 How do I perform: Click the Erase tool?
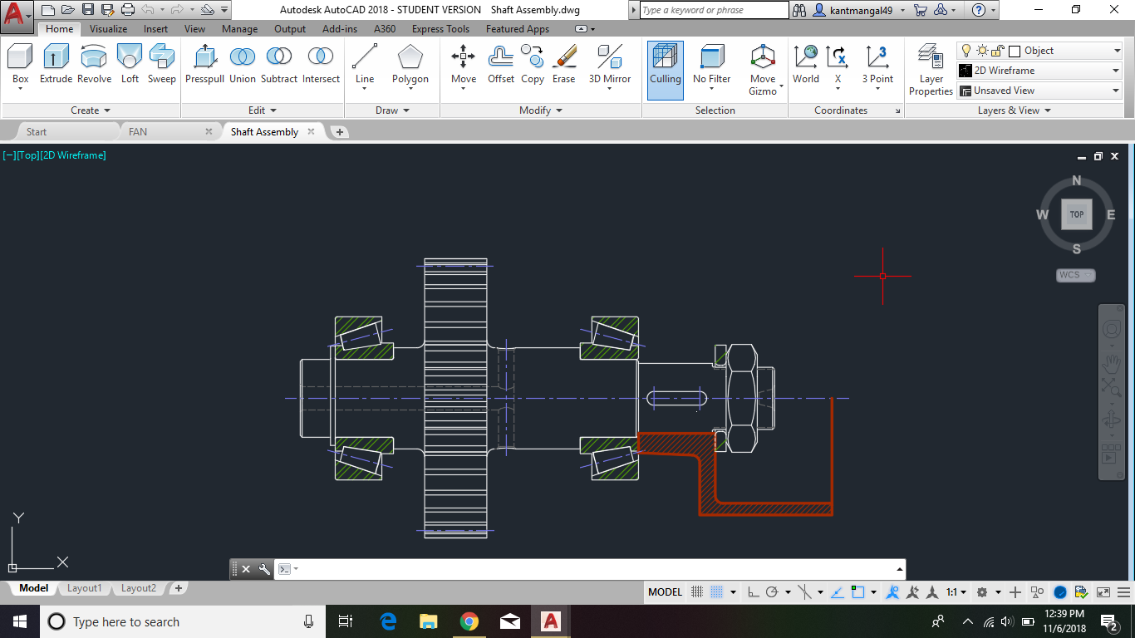pyautogui.click(x=563, y=65)
